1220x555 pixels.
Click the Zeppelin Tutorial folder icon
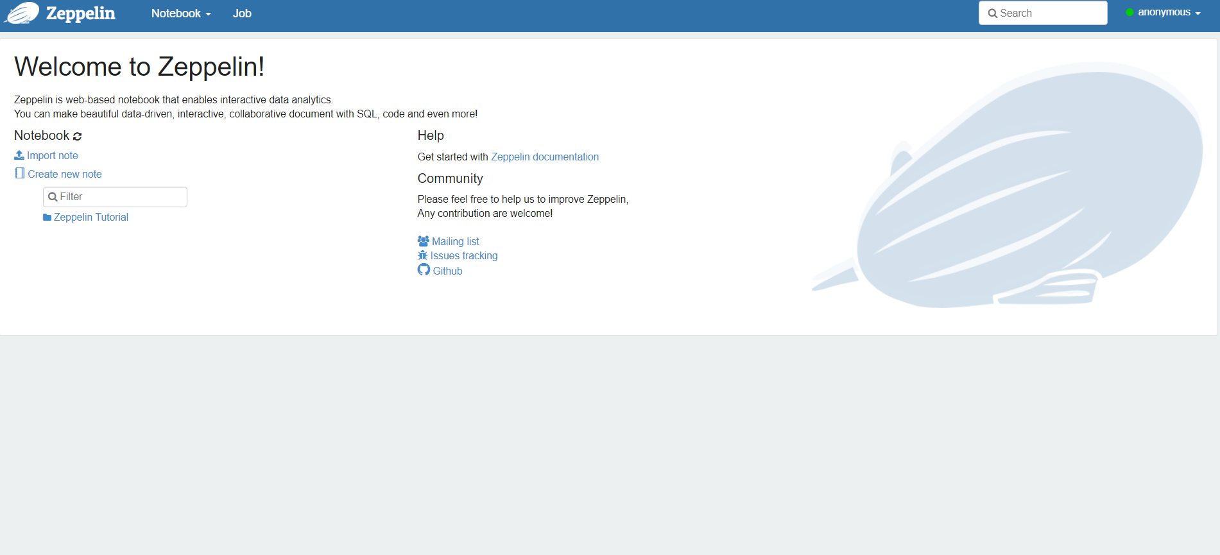[x=47, y=218]
